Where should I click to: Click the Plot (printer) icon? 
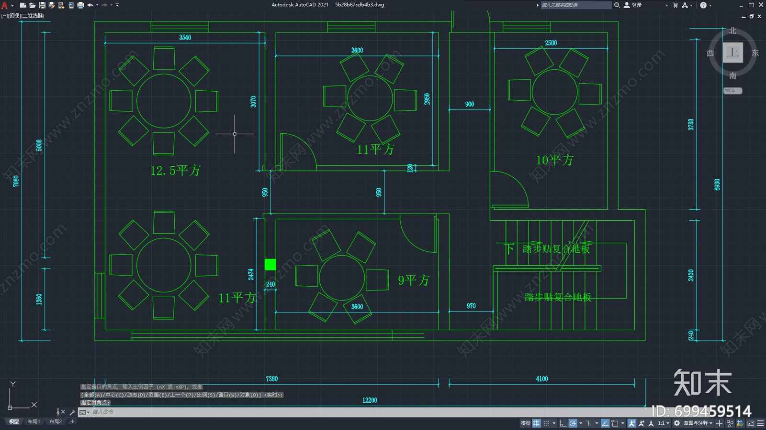[x=80, y=5]
